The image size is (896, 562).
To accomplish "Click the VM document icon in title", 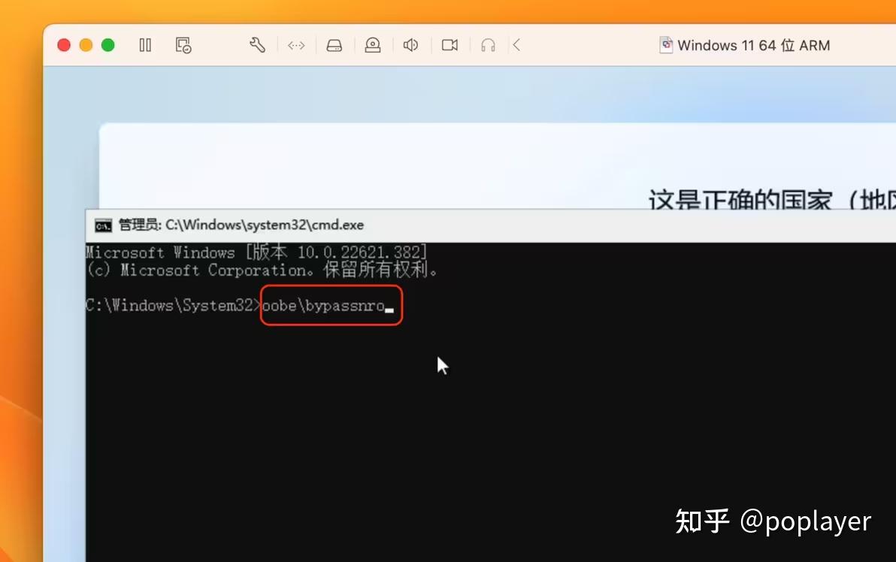I will pos(666,45).
